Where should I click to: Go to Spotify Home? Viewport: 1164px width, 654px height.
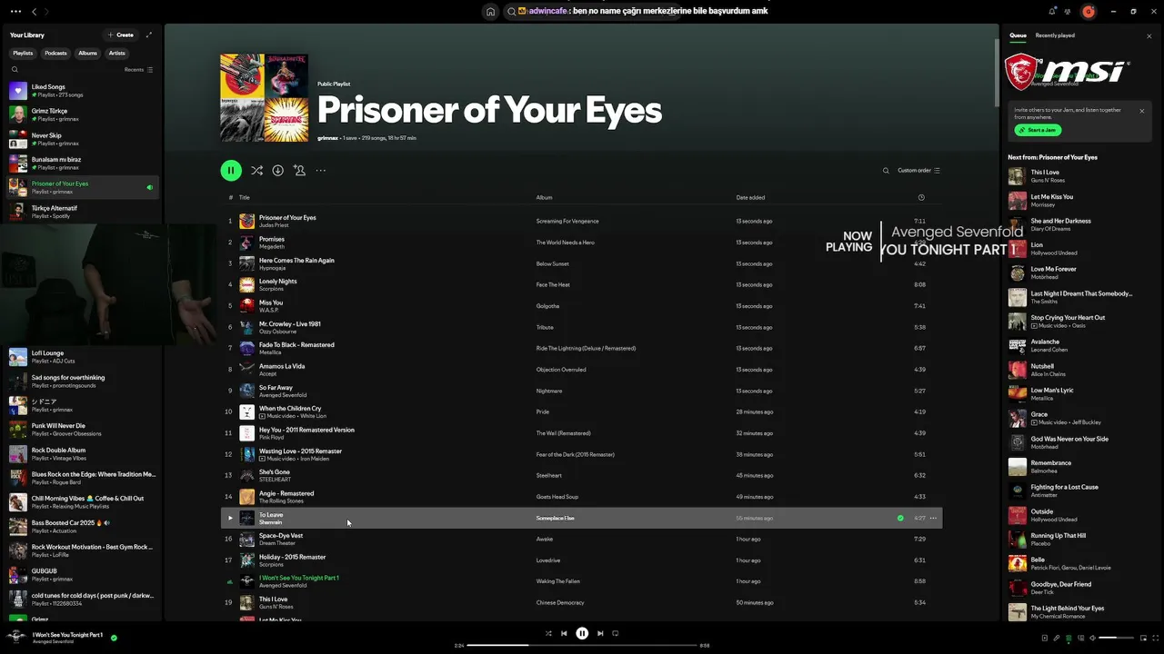[490, 12]
